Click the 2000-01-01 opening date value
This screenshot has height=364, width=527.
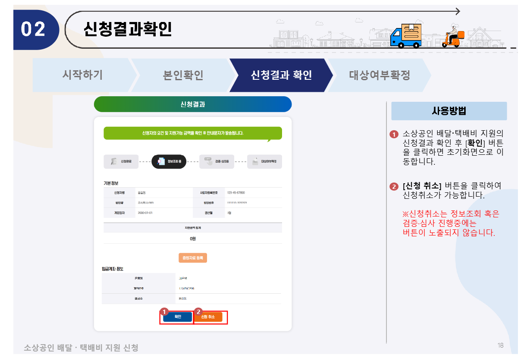145,213
